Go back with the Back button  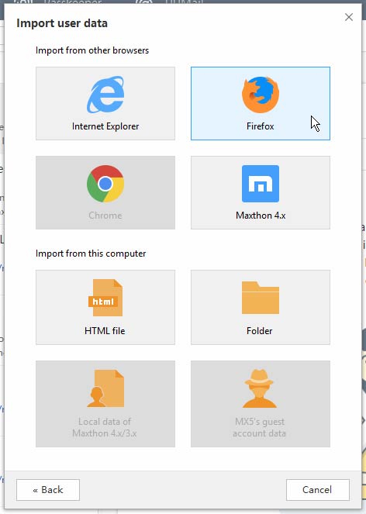coord(48,490)
